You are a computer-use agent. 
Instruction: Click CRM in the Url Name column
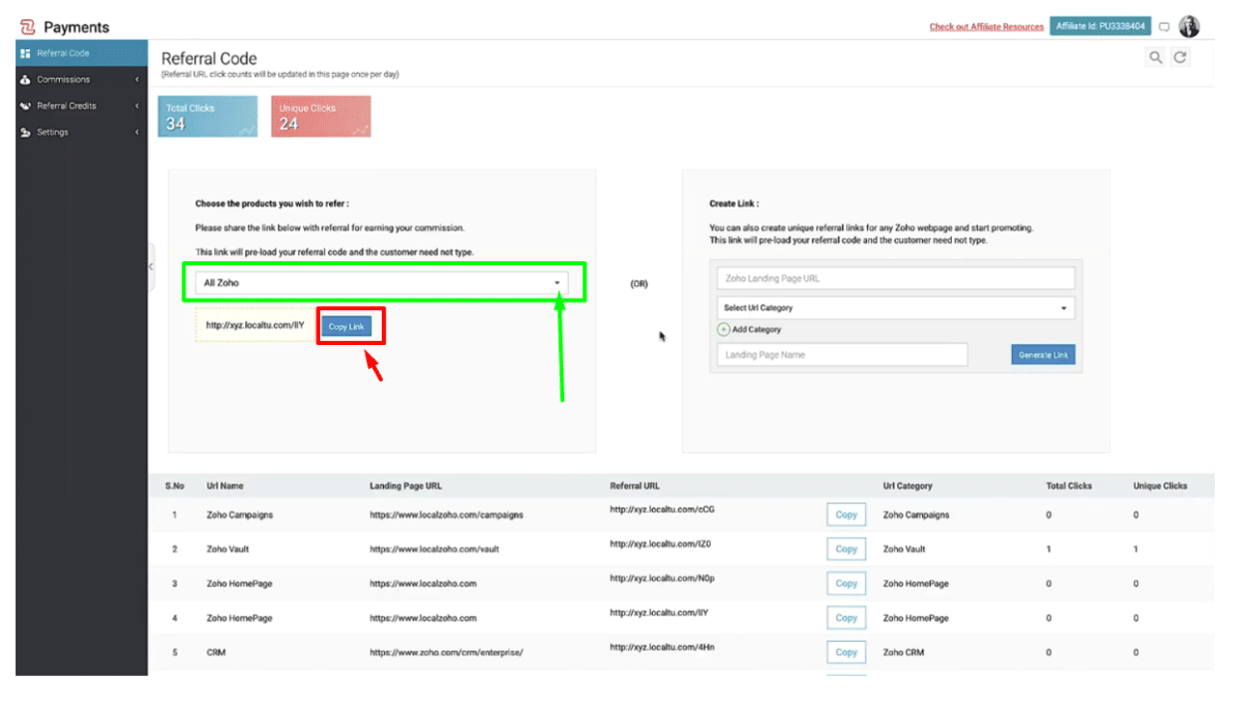click(216, 652)
